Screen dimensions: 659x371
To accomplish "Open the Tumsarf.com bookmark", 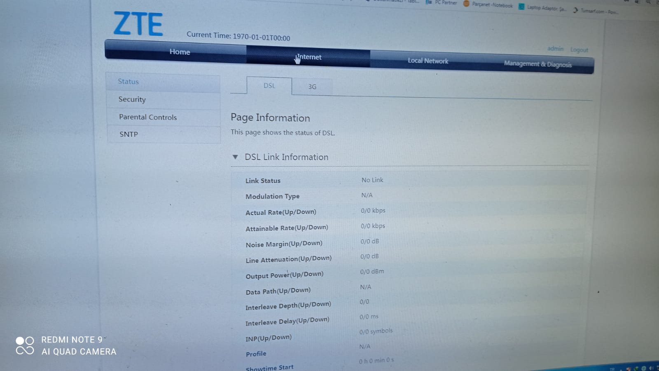I will click(596, 11).
